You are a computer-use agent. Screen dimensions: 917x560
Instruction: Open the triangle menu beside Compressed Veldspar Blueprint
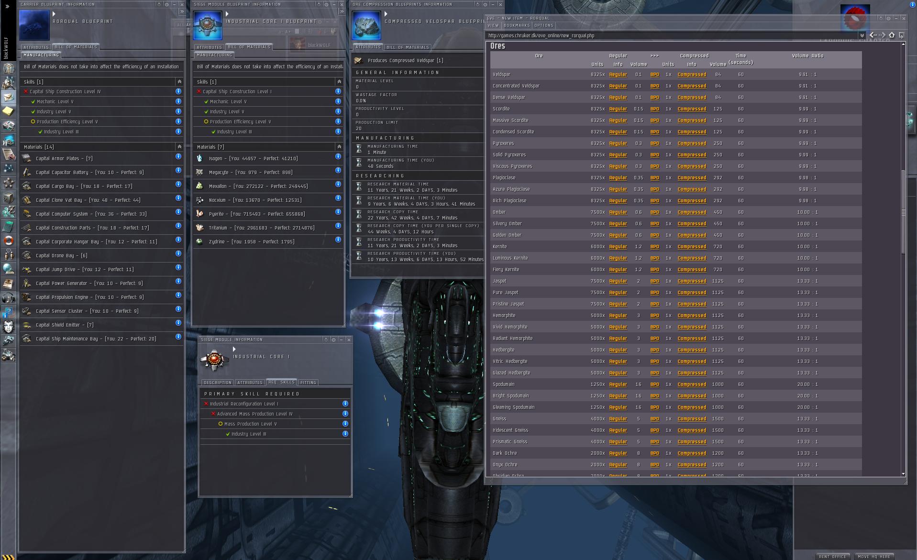[x=386, y=14]
